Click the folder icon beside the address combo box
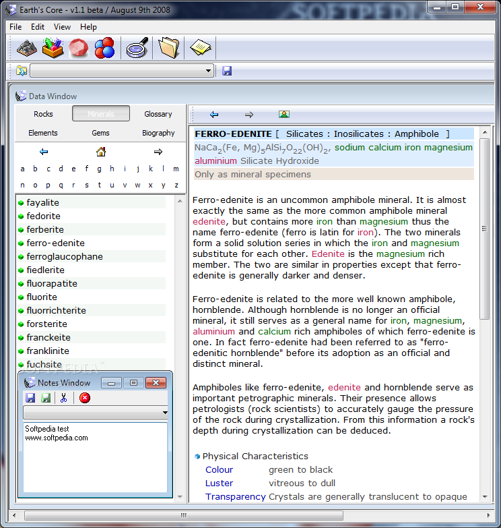The image size is (501, 528). point(22,71)
